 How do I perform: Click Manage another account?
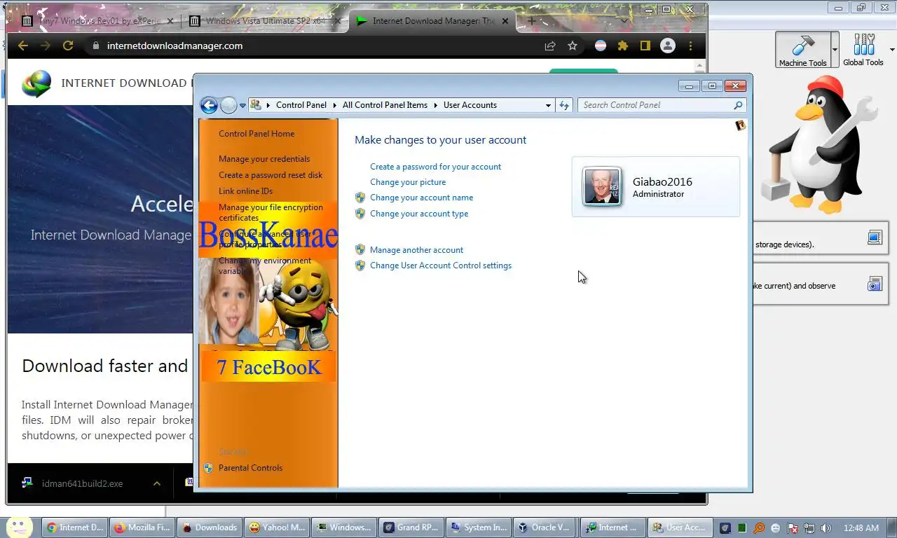[x=416, y=250]
